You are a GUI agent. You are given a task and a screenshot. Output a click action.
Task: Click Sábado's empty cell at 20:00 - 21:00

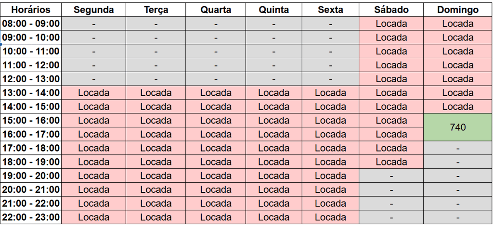tap(391, 189)
